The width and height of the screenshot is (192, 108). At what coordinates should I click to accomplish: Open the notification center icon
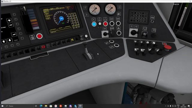click(x=189, y=106)
